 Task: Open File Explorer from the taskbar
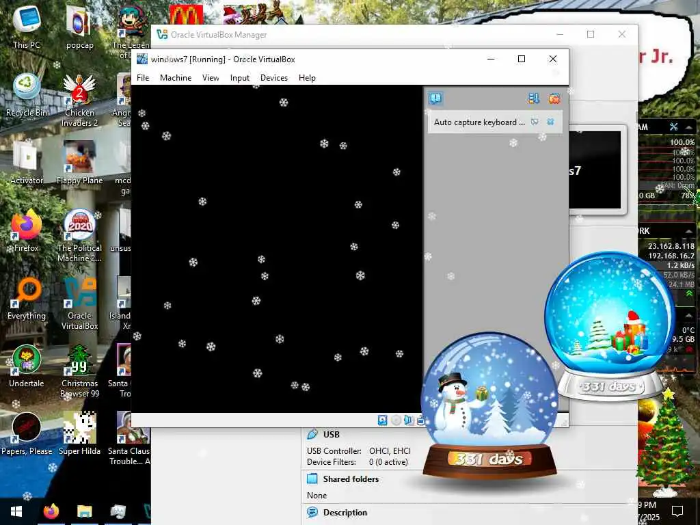(84, 511)
